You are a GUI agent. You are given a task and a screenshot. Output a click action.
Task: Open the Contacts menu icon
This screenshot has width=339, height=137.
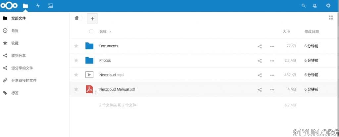click(x=315, y=6)
